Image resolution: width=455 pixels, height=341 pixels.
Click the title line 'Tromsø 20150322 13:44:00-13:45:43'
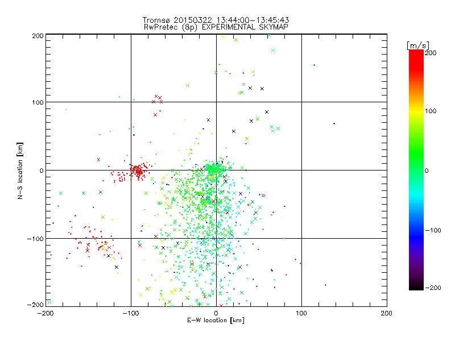216,20
